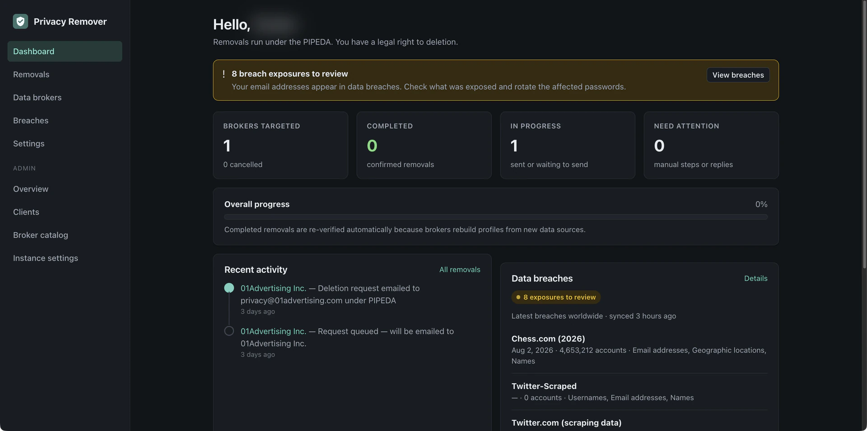Viewport: 867px width, 431px height.
Task: Click the hollow timeline dot for queued request
Action: click(229, 331)
